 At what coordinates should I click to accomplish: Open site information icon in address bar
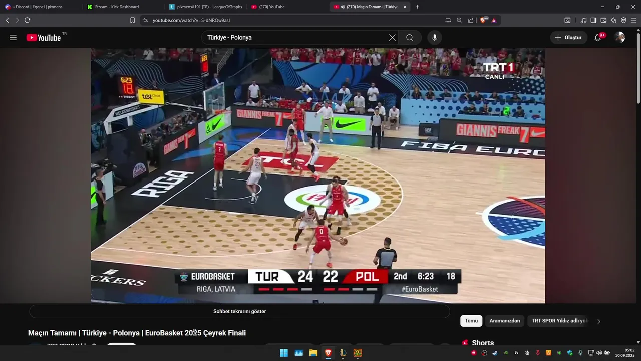(145, 20)
